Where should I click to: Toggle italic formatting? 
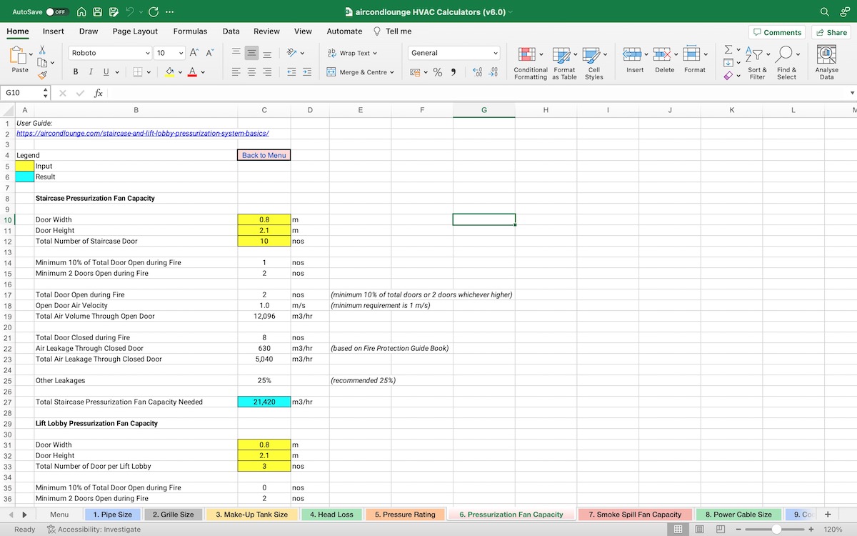(x=91, y=71)
